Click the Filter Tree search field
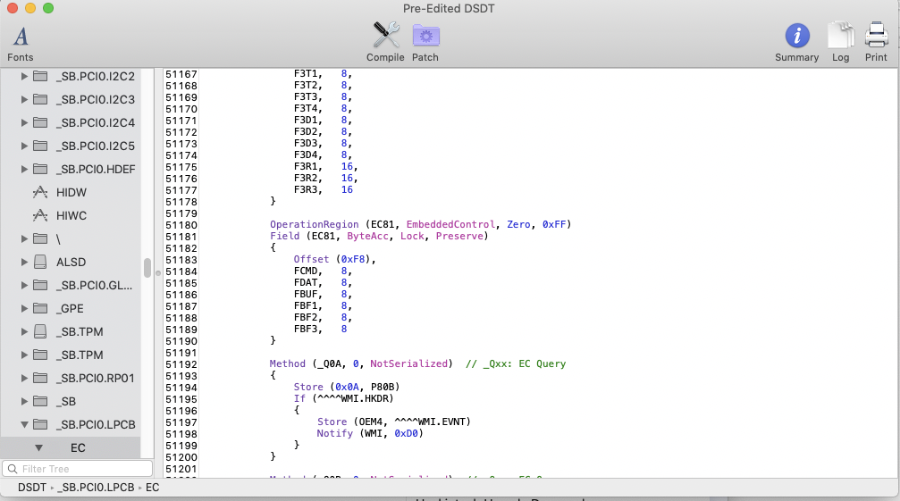This screenshot has width=900, height=501. [x=80, y=469]
